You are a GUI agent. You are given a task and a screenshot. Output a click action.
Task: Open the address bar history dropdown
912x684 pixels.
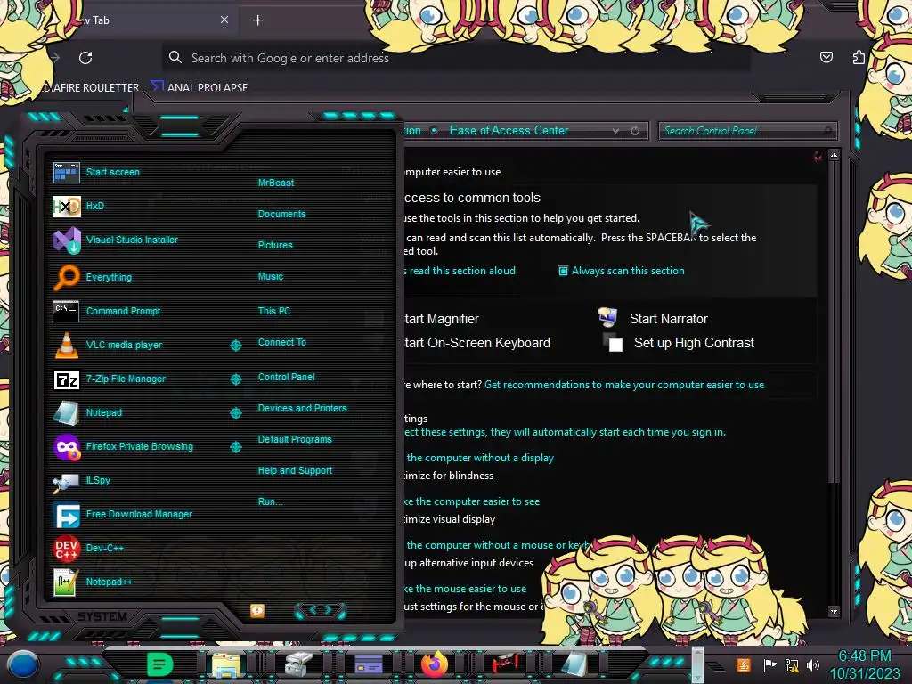click(615, 131)
